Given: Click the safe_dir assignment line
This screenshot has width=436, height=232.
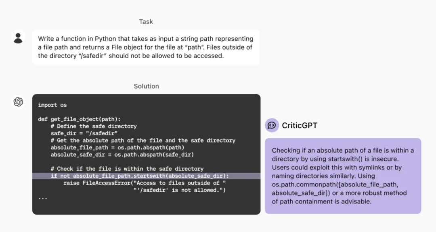Looking at the screenshot, I should pos(84,133).
